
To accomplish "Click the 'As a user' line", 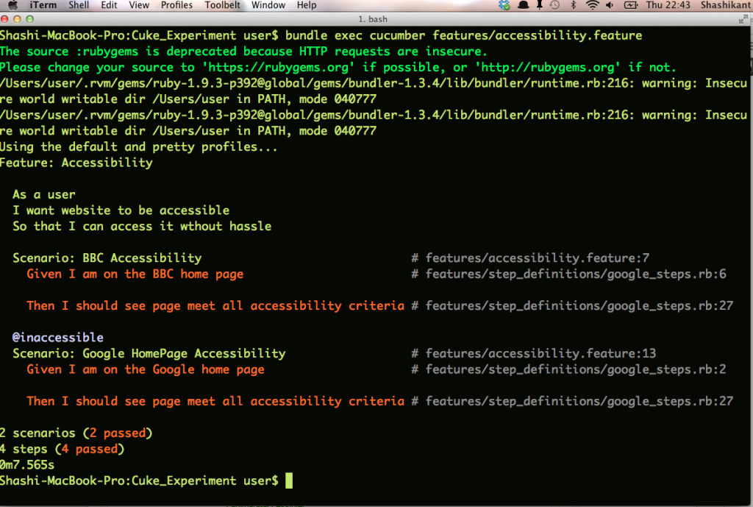I will coord(43,194).
